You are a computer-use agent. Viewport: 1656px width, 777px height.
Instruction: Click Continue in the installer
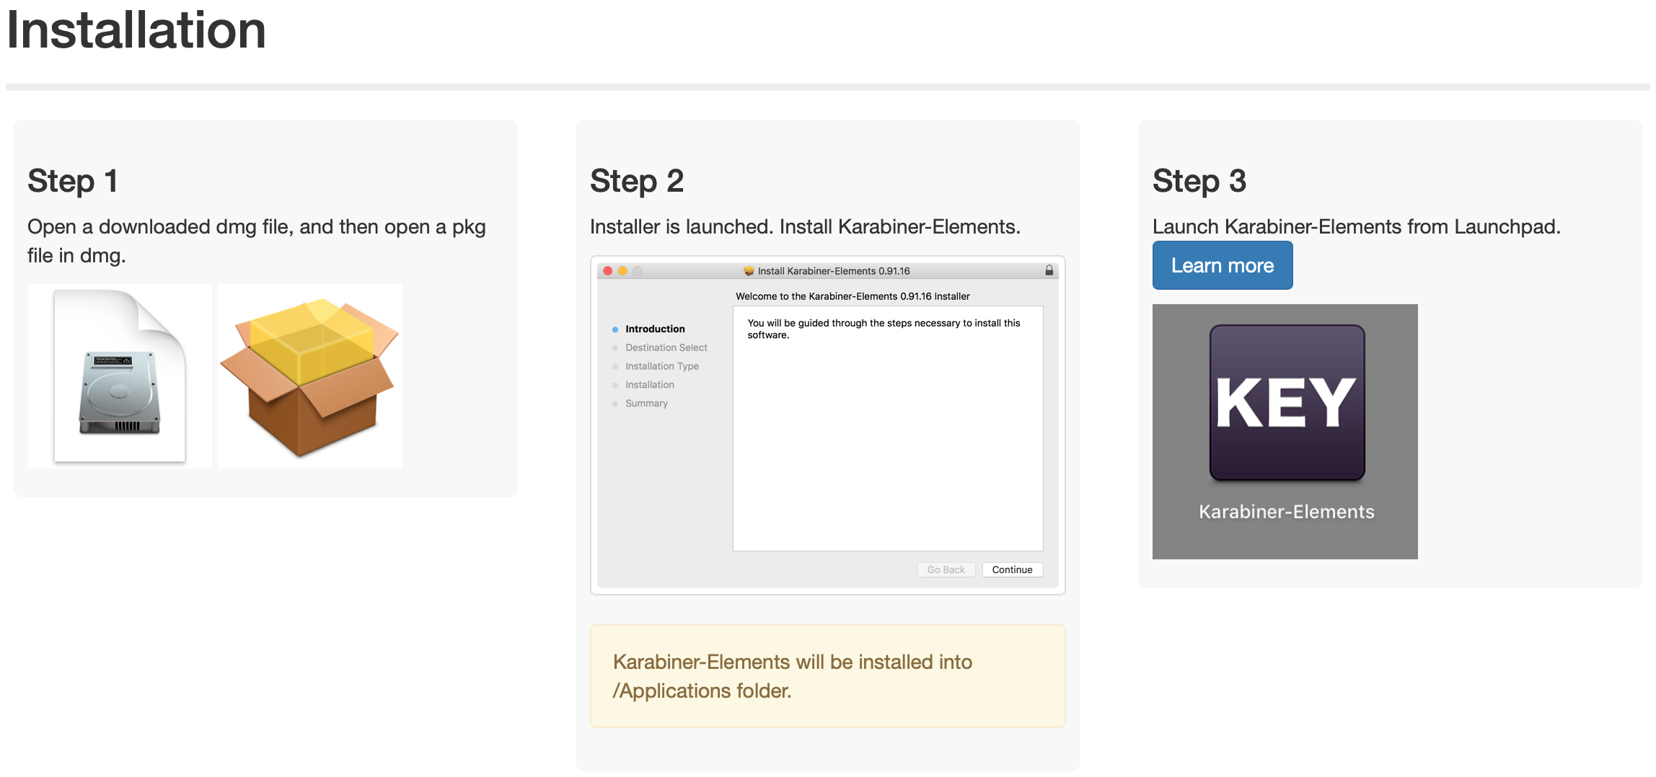pyautogui.click(x=1012, y=569)
